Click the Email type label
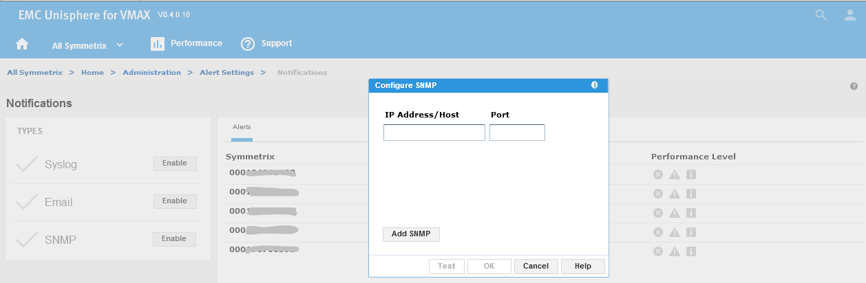866x283 pixels. (59, 203)
